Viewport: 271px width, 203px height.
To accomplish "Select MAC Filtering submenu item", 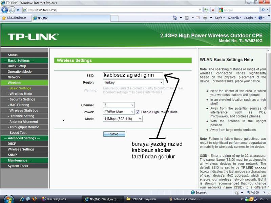I will point(24,105).
